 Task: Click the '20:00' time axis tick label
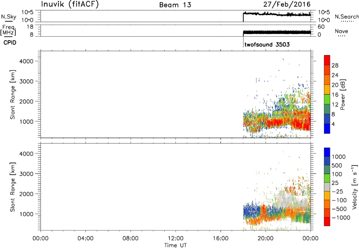click(265, 239)
